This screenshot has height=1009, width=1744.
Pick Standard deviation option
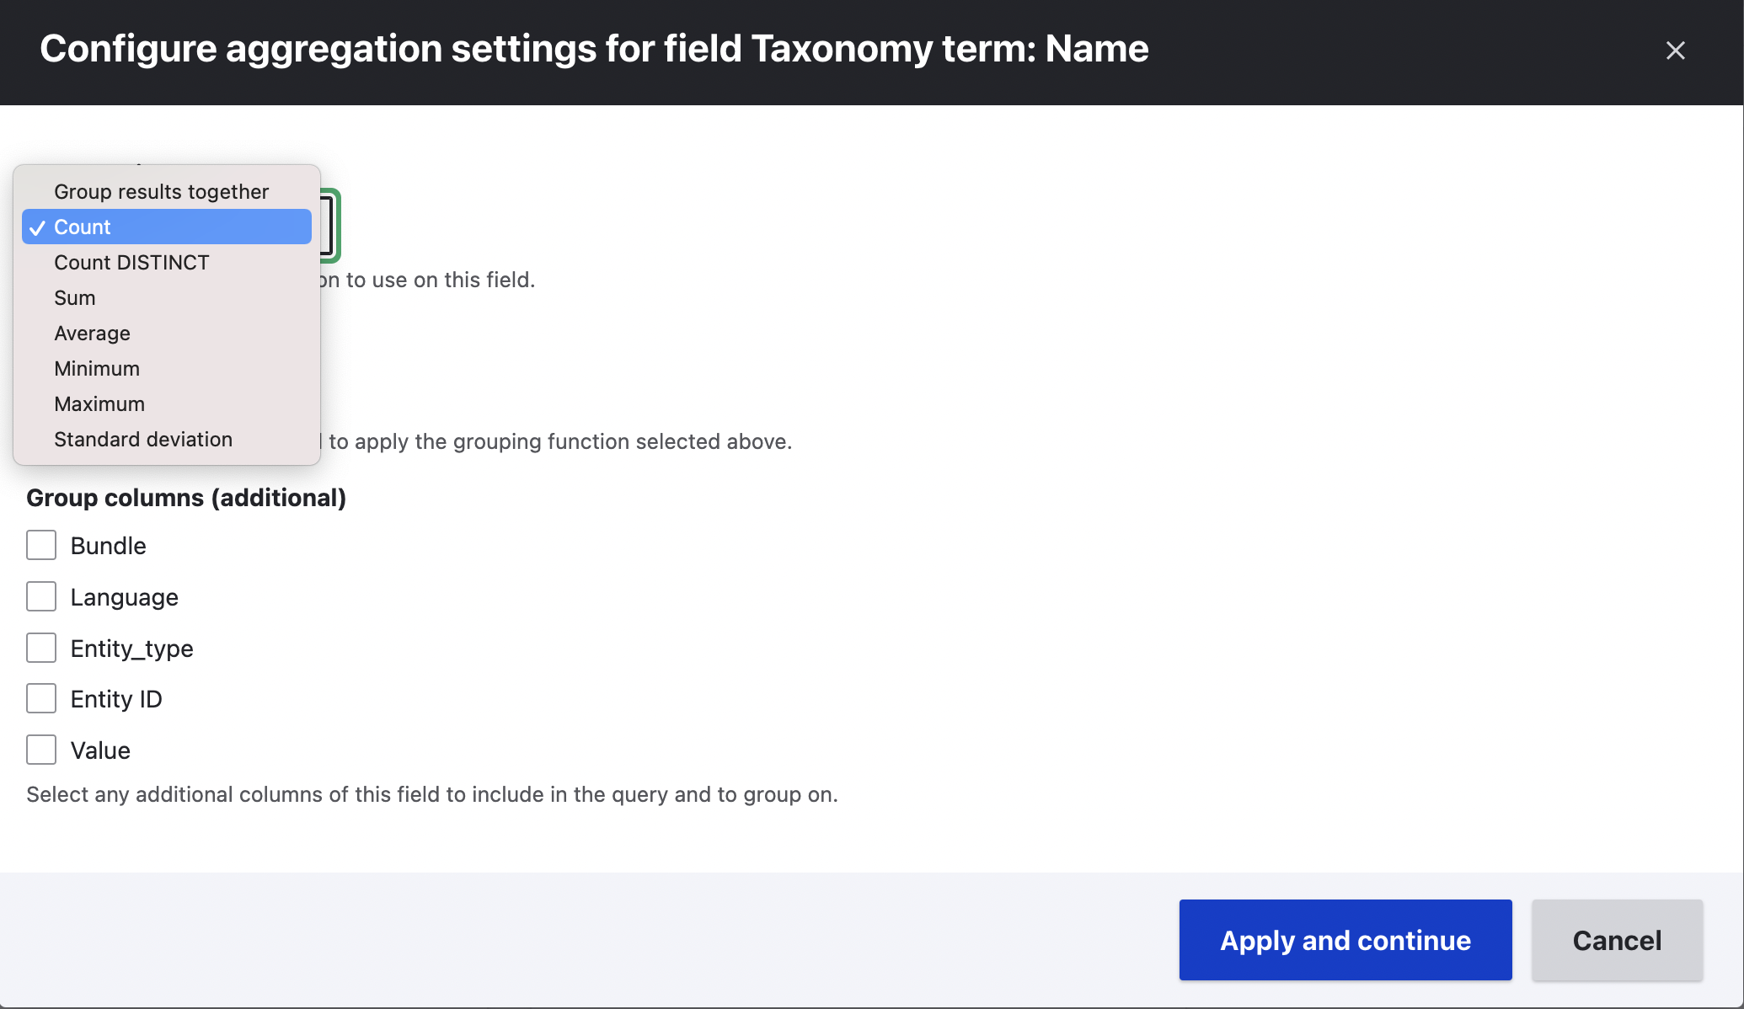click(x=143, y=440)
